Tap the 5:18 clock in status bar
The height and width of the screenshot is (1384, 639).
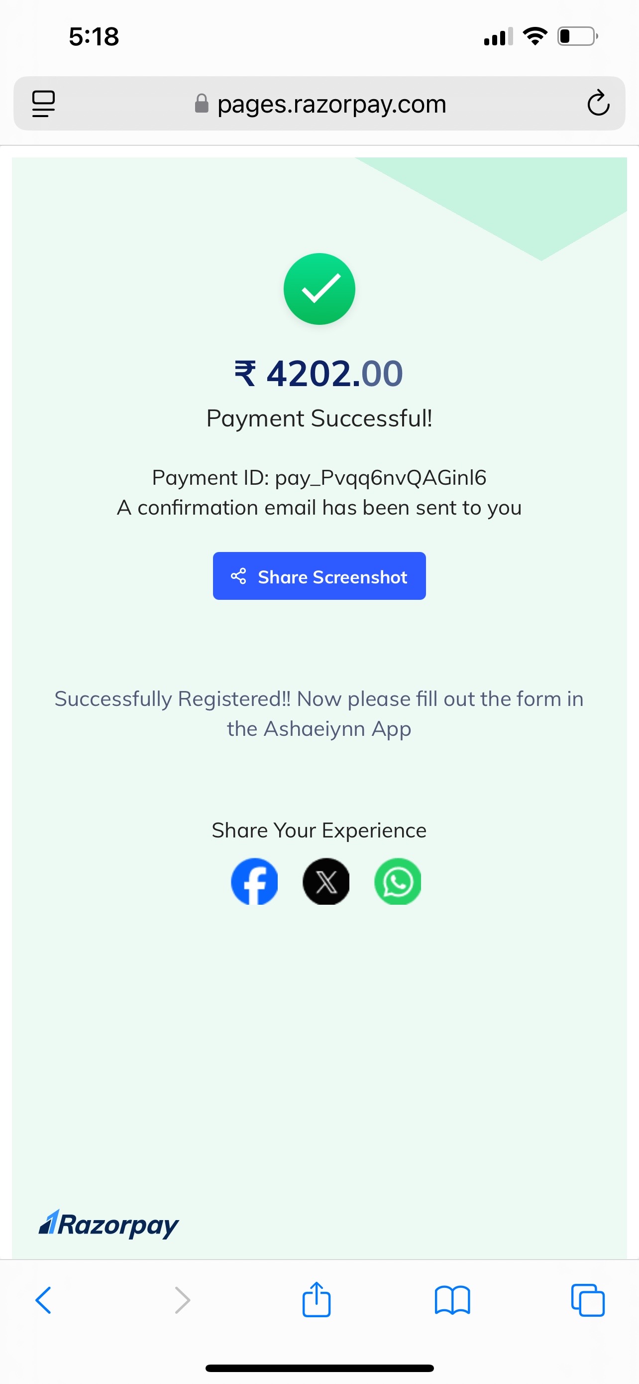pos(94,36)
